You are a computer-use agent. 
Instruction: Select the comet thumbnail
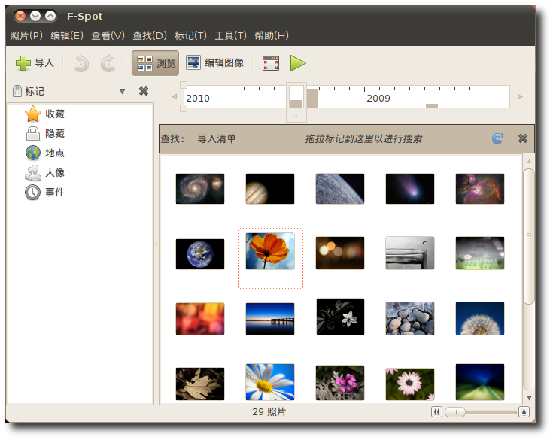[410, 189]
